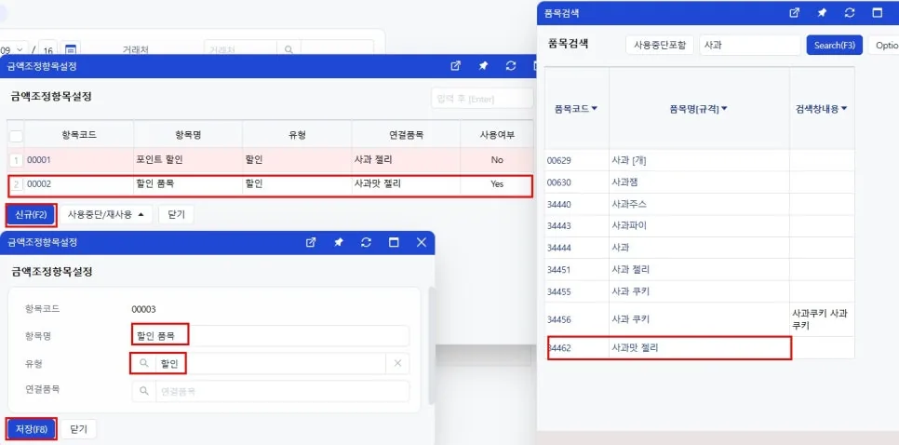Click the 항목명 input field
Screen dimensions: 899x445
271,336
